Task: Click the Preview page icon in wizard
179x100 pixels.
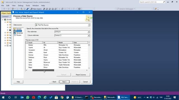Action: (x=15, y=35)
